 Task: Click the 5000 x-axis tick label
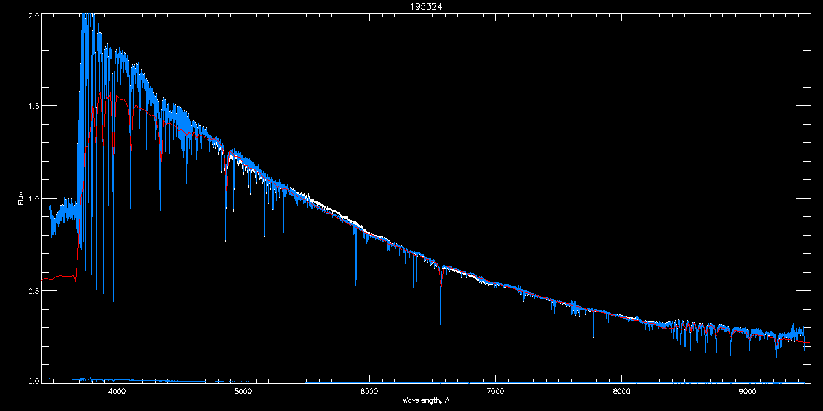(x=243, y=391)
